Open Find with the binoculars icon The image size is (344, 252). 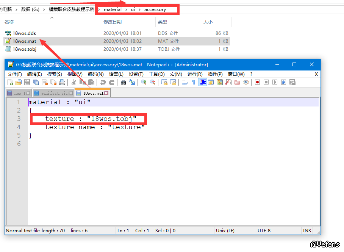point(123,82)
